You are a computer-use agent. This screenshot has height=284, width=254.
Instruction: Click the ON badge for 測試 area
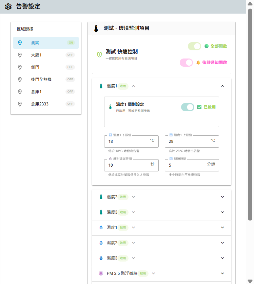71,43
